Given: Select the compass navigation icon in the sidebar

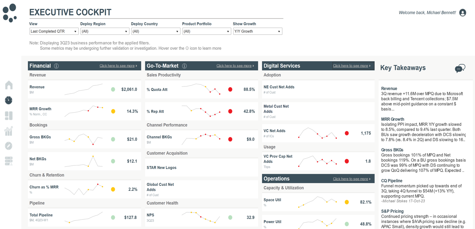Looking at the screenshot, I should 9,146.
